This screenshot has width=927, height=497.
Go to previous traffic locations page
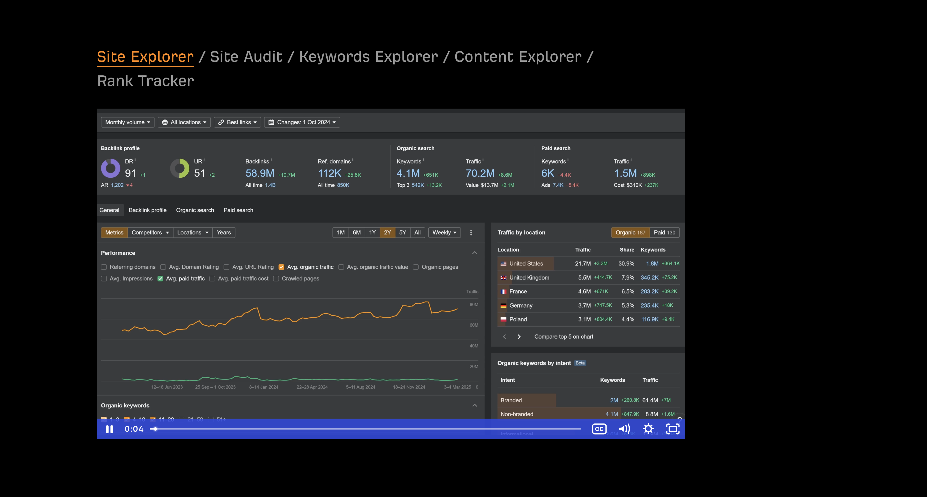(505, 337)
